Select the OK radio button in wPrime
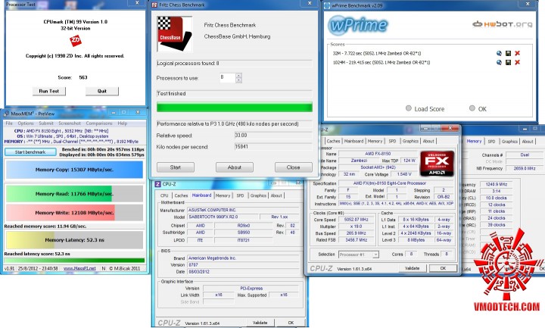Screen dimensions: 545x328 click(x=472, y=108)
